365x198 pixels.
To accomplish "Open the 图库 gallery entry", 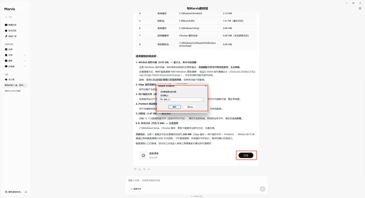I will pos(9,61).
